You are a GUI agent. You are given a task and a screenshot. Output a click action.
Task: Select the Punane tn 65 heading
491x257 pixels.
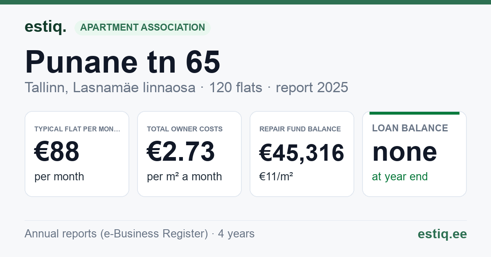coord(123,62)
